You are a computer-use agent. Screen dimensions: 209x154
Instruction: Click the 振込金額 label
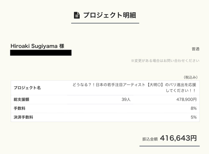[x=150, y=139]
